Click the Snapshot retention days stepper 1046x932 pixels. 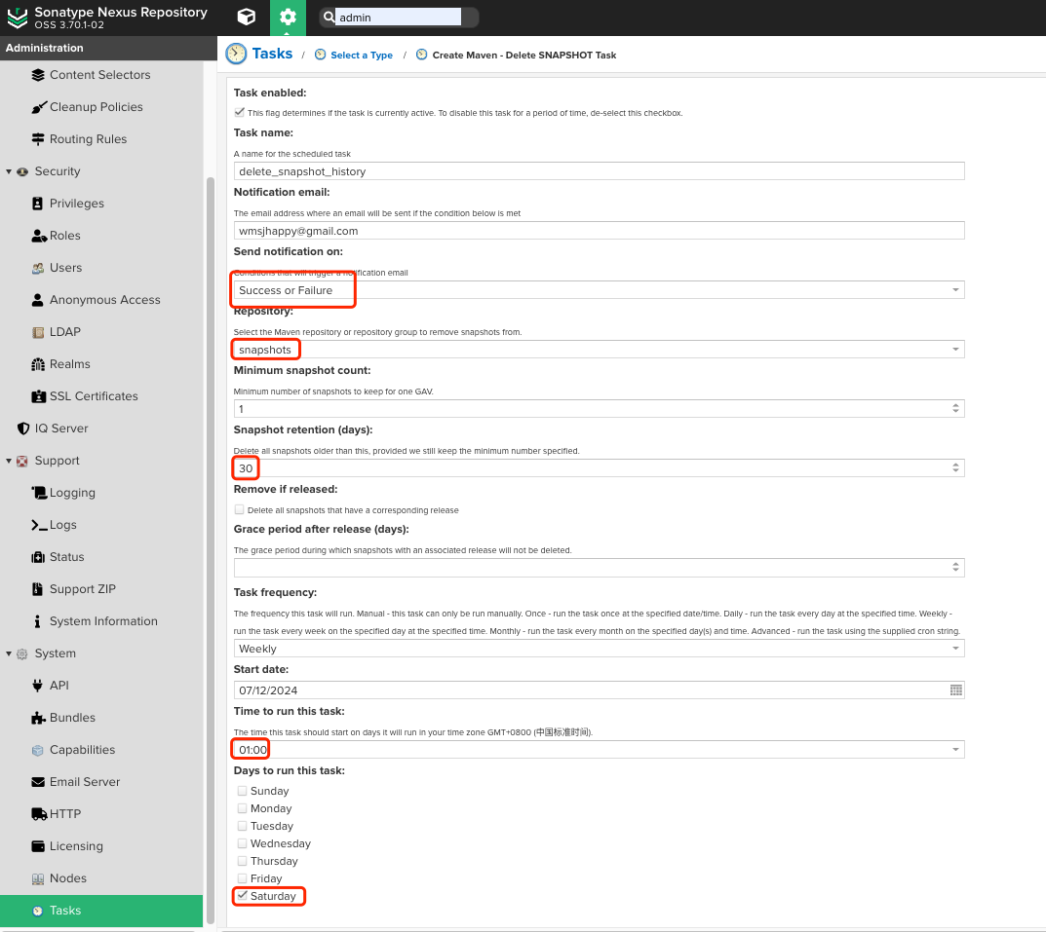(x=955, y=468)
